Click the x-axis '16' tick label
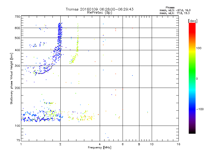The image size is (210, 157). pos(178,144)
